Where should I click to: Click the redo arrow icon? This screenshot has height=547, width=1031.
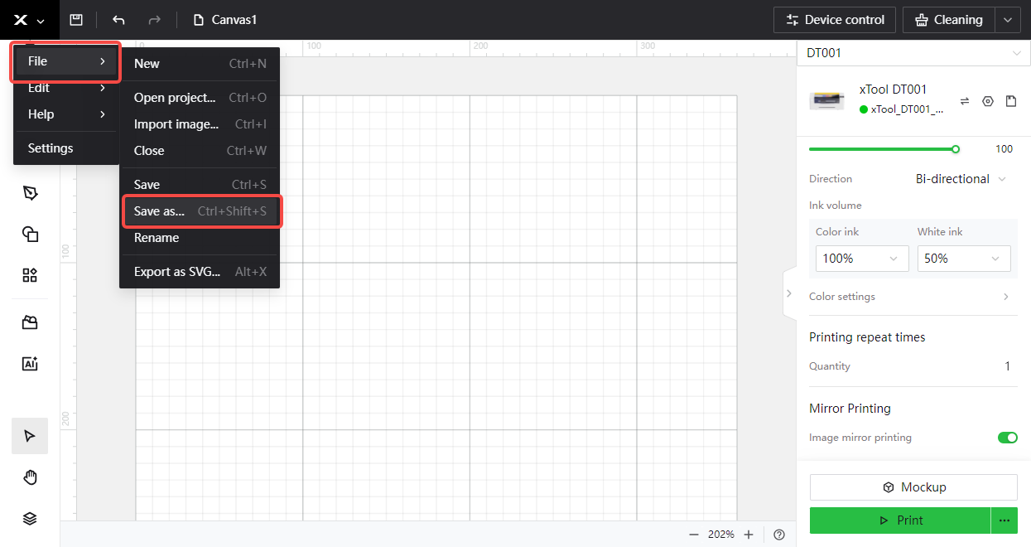coord(154,20)
